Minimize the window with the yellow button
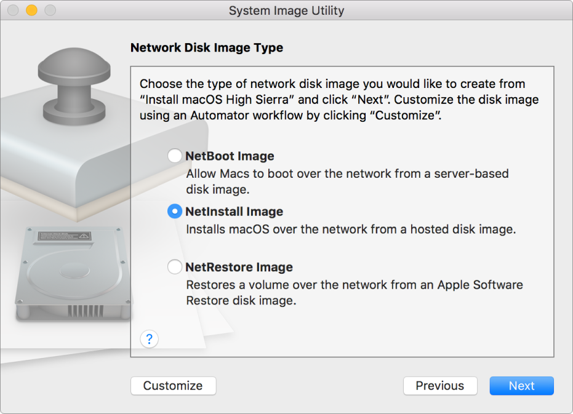The image size is (573, 414). (x=31, y=10)
